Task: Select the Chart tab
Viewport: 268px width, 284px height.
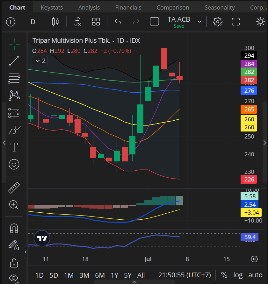Action: [18, 8]
